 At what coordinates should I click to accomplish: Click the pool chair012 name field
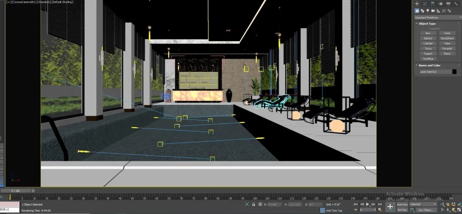[x=435, y=72]
